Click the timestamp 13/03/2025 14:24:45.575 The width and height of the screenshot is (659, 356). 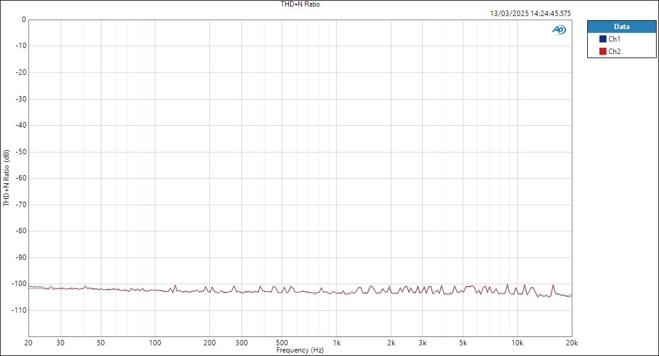(x=530, y=13)
